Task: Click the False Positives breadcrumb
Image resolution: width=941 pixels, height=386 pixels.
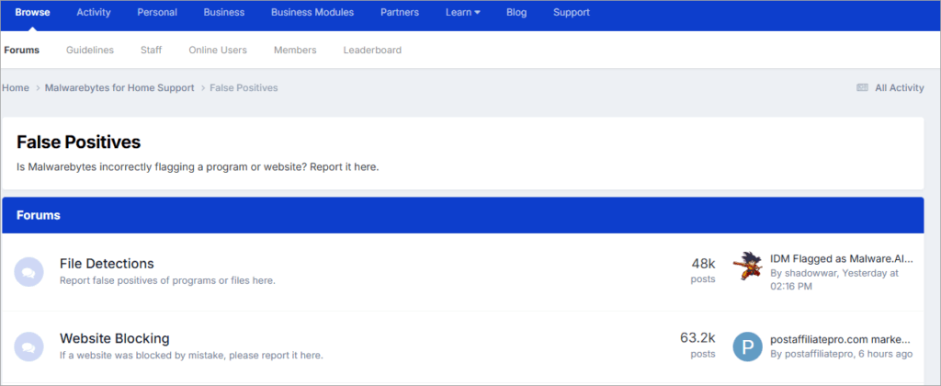Action: click(244, 87)
